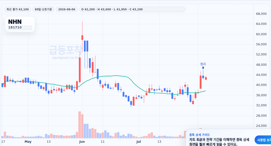Select the 80일·신호기준 chip
271x146 pixels.
point(43,9)
